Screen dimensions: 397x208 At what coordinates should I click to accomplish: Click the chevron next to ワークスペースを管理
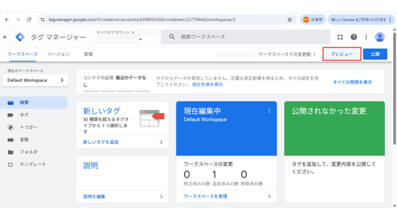tap(269, 196)
